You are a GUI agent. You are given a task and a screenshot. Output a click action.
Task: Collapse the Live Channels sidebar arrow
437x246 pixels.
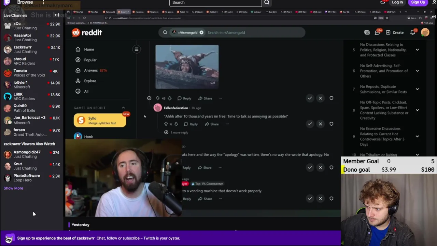point(57,15)
